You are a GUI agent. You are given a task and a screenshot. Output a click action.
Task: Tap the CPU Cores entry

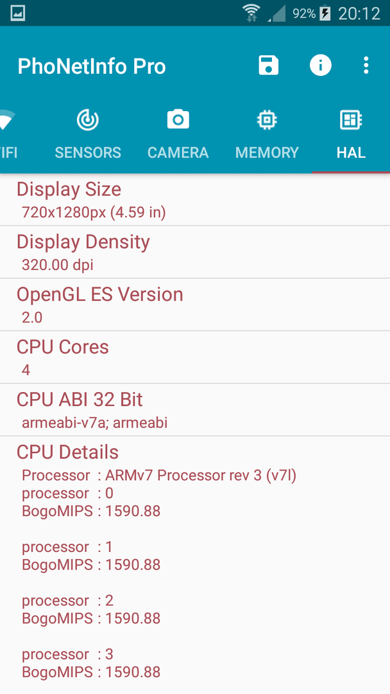click(x=195, y=357)
